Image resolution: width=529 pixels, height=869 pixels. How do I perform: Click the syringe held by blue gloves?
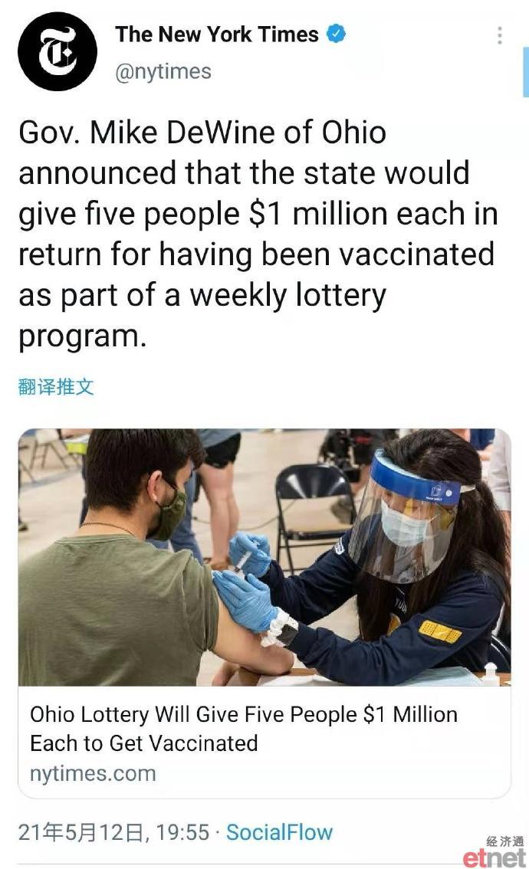coord(243,562)
